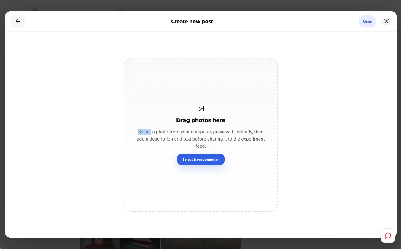Click Select from computer button
The image size is (401, 249).
[201, 159]
